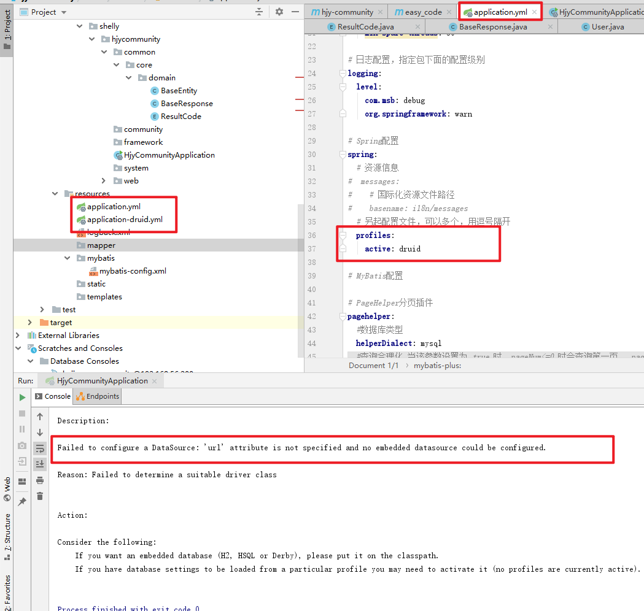Click the stop icon in Run panel
This screenshot has width=644, height=611.
(22, 413)
